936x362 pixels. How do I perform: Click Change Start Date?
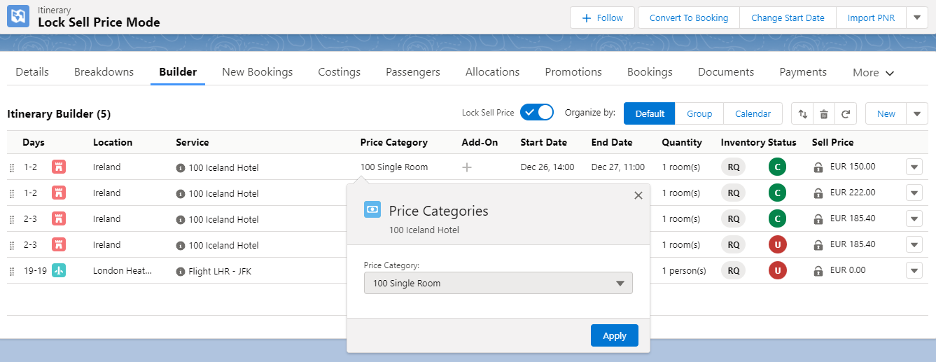(788, 18)
